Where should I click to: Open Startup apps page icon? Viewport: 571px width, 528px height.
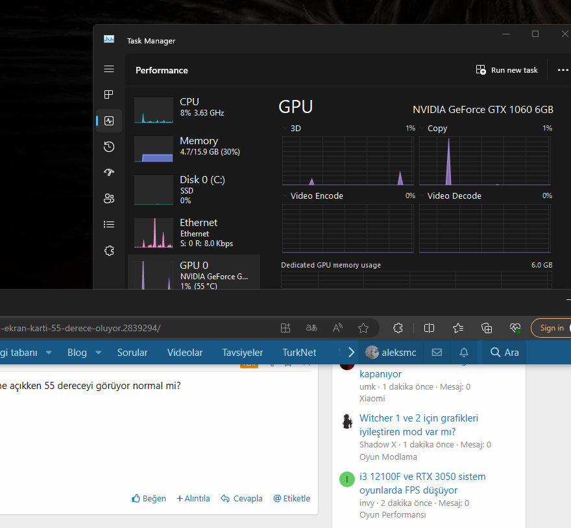point(109,172)
